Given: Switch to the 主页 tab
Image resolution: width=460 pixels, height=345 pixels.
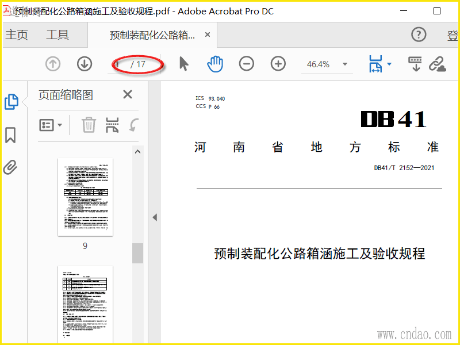Looking at the screenshot, I should [17, 34].
